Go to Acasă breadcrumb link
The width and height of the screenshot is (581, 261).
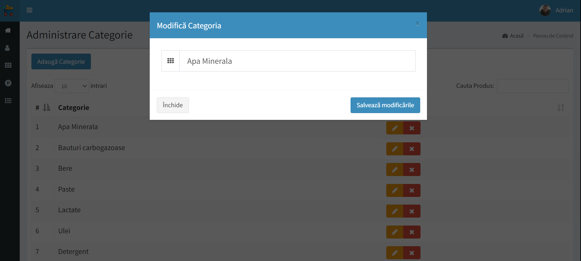point(516,36)
